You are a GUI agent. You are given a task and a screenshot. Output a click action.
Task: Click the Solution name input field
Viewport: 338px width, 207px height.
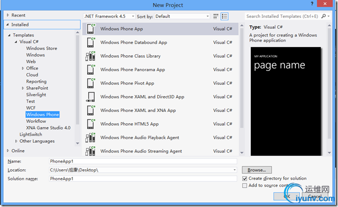(x=143, y=179)
